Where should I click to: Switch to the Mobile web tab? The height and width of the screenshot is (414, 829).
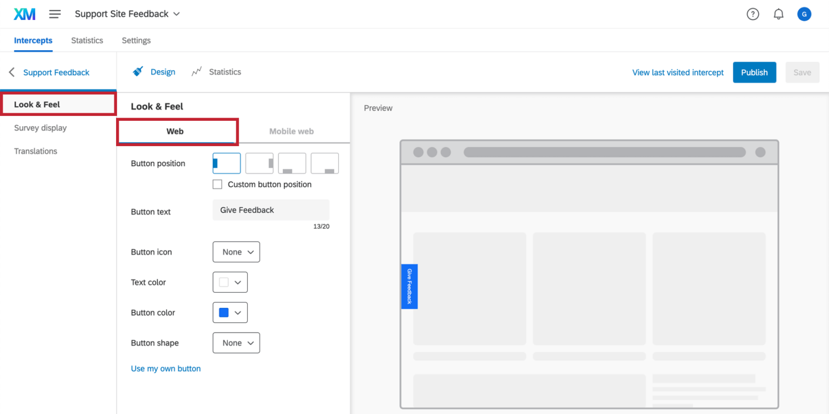pos(291,131)
